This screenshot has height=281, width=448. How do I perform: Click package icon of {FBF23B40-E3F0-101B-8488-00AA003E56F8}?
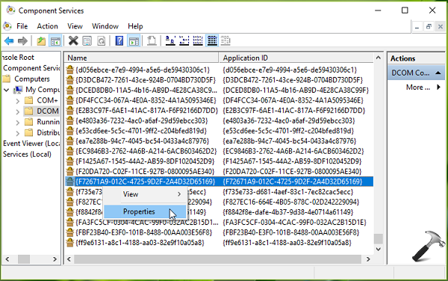(x=69, y=232)
